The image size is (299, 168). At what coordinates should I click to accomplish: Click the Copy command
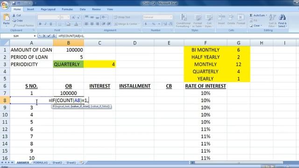pyautogui.click(x=18, y=21)
